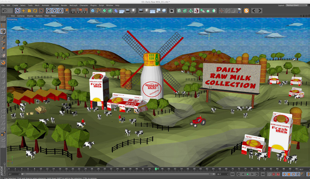Open viewport Filter menu
The image size is (310, 179).
(x=47, y=16)
